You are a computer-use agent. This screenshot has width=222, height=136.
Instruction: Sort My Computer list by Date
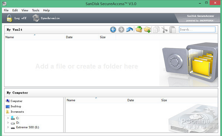coord(143,100)
